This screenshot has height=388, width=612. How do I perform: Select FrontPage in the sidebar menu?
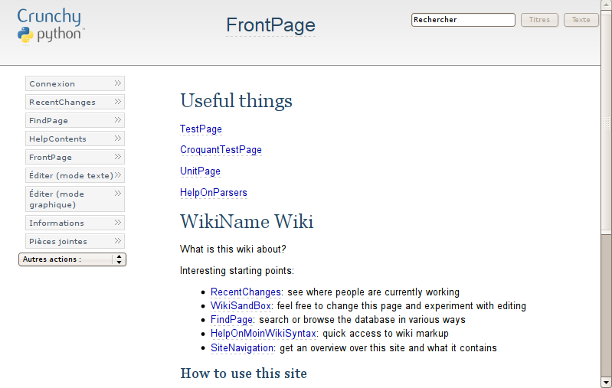(51, 157)
